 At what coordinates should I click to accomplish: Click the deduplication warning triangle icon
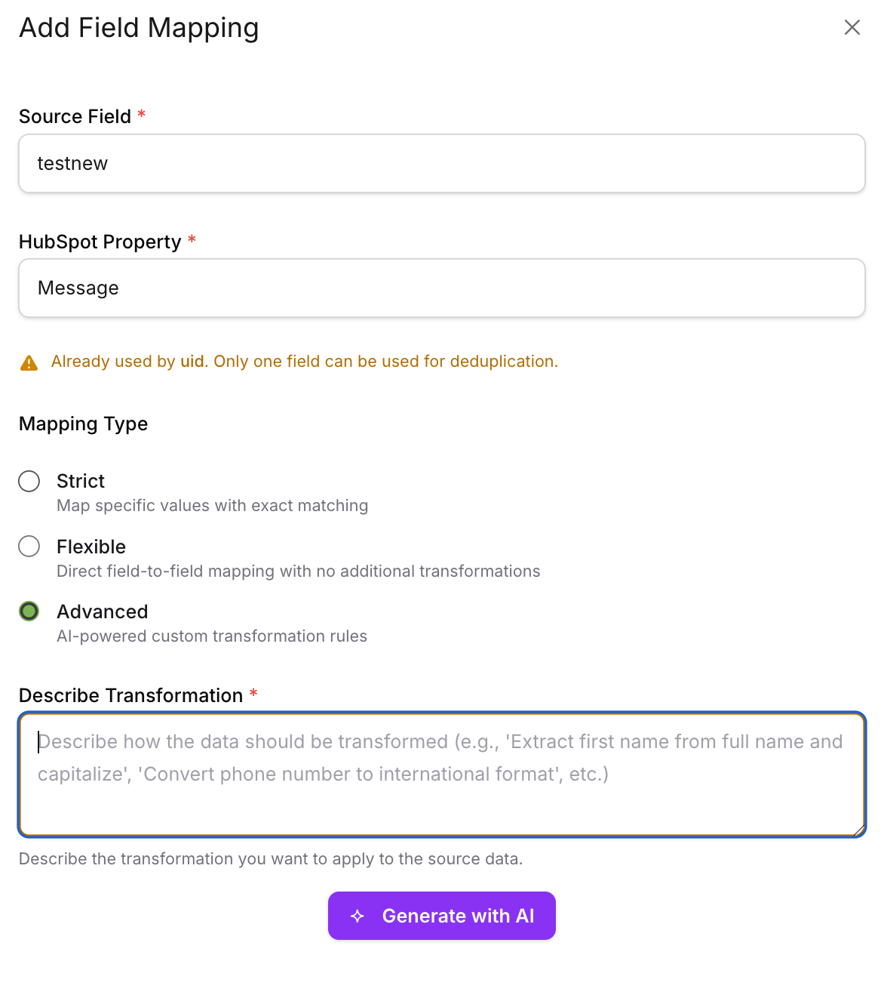pos(29,363)
